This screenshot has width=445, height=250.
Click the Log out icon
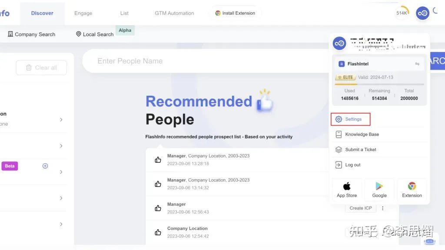[x=339, y=164]
